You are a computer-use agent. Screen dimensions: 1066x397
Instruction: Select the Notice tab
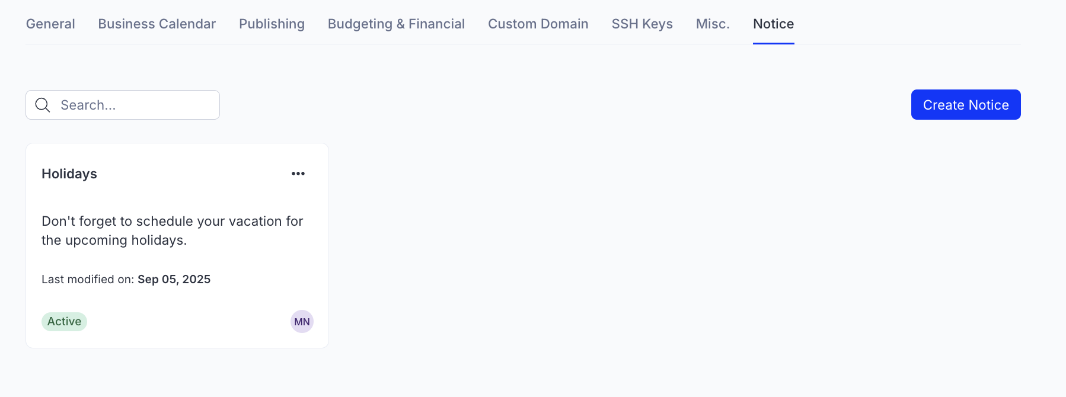click(773, 24)
